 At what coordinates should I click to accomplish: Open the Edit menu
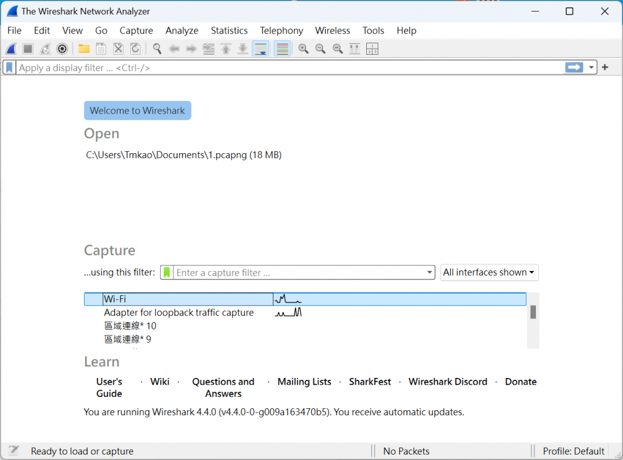point(42,30)
